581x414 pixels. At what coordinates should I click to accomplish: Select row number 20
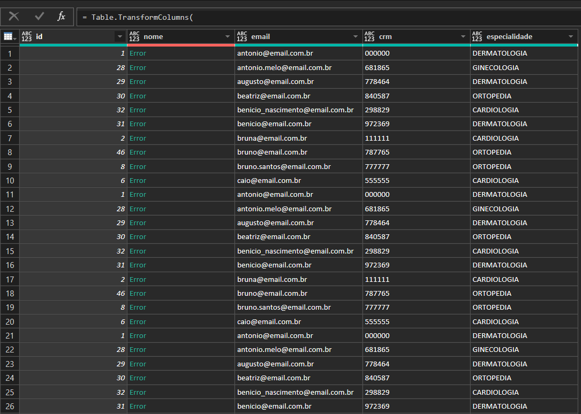coord(10,322)
